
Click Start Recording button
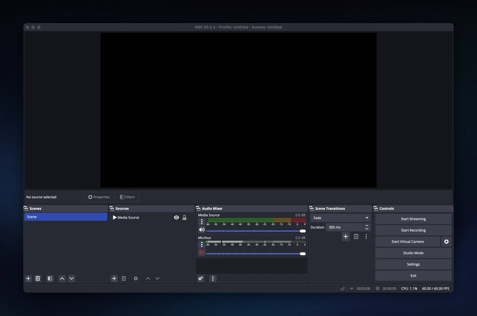tap(413, 230)
